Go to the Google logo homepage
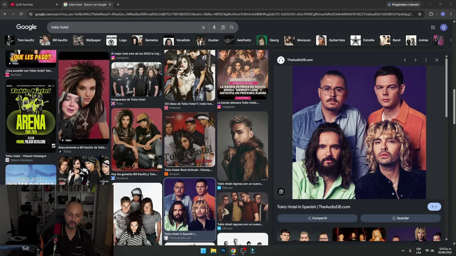Image resolution: width=456 pixels, height=256 pixels. [x=26, y=27]
